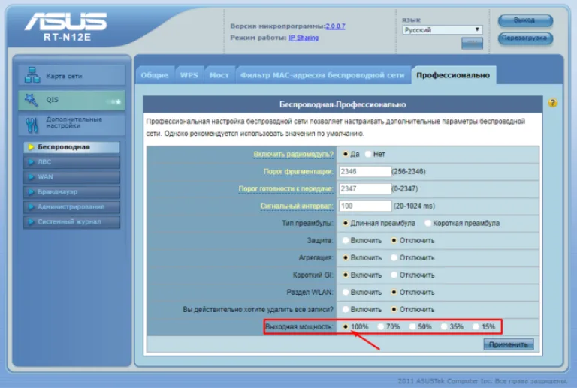Screen dimensions: 577x388
Task: Switch to the WPS tab
Action: click(189, 75)
